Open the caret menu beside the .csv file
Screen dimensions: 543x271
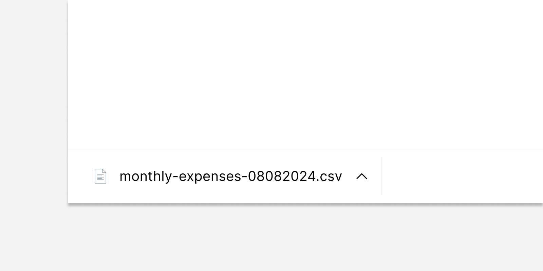tap(362, 176)
